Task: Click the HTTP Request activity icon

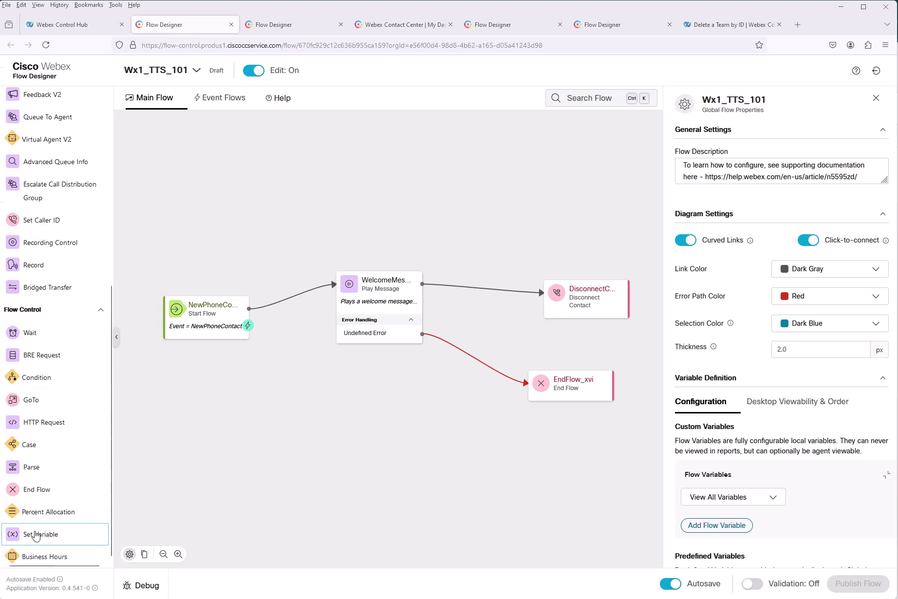Action: click(x=13, y=422)
